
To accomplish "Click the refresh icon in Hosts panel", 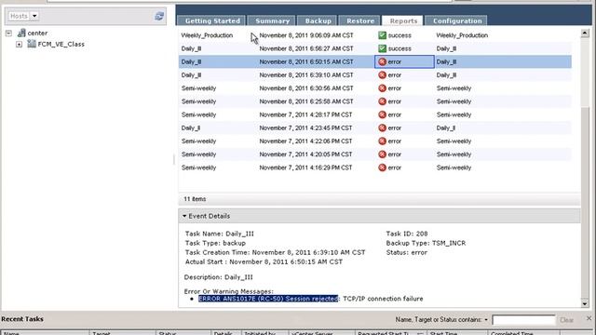I will (159, 16).
